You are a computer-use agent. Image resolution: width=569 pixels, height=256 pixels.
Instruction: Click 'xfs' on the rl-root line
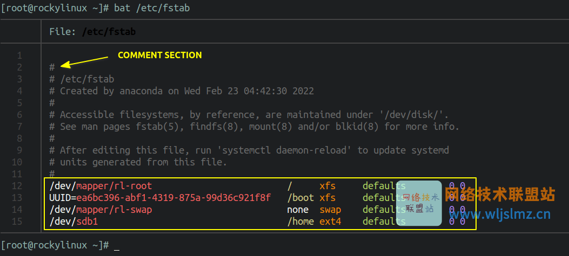(x=327, y=186)
